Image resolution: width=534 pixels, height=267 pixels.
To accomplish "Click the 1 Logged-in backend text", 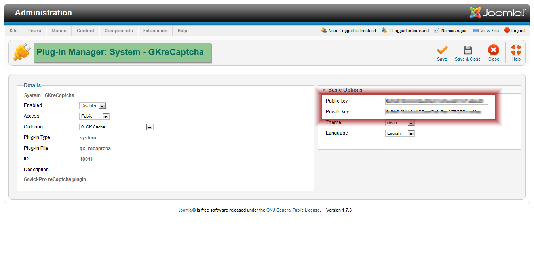I will [409, 31].
